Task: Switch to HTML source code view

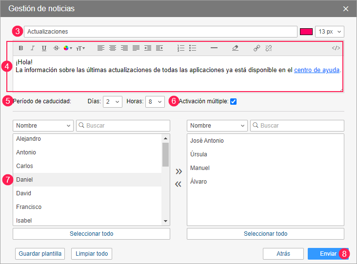Action: click(336, 48)
